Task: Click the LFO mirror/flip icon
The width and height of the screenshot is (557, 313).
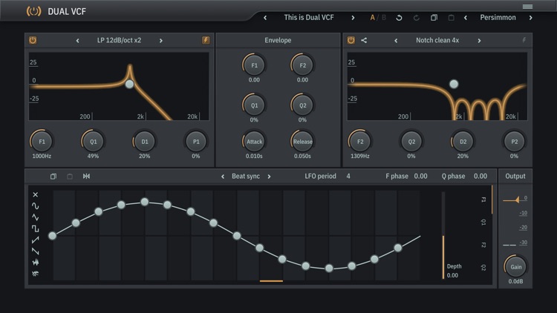Action: click(86, 176)
